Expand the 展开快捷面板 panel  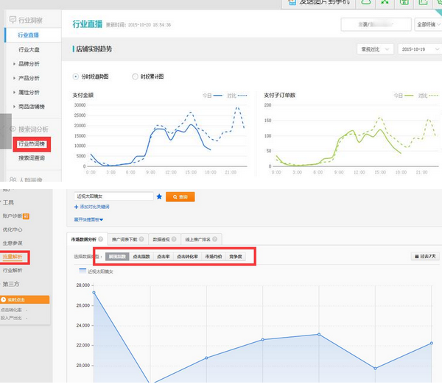88,219
